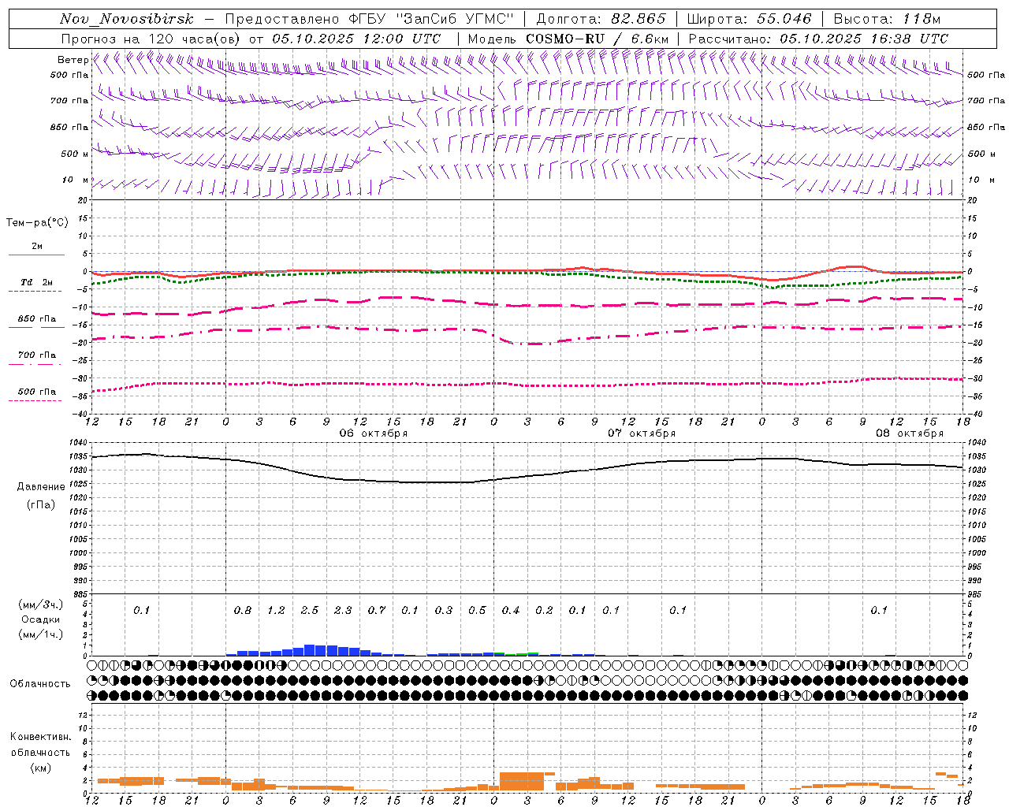1009x807 pixels.
Task: Click the Облачность cloudiness label
Action: [40, 684]
